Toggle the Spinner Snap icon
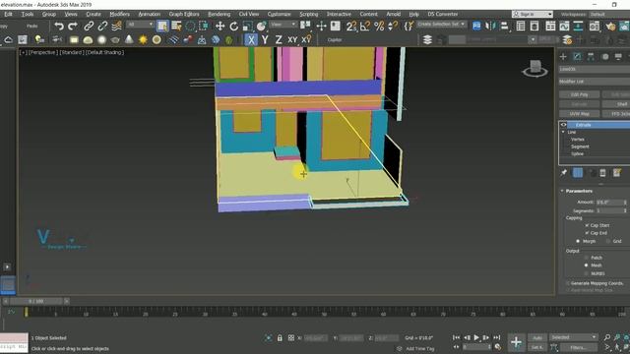The width and height of the screenshot is (630, 354). 393,27
